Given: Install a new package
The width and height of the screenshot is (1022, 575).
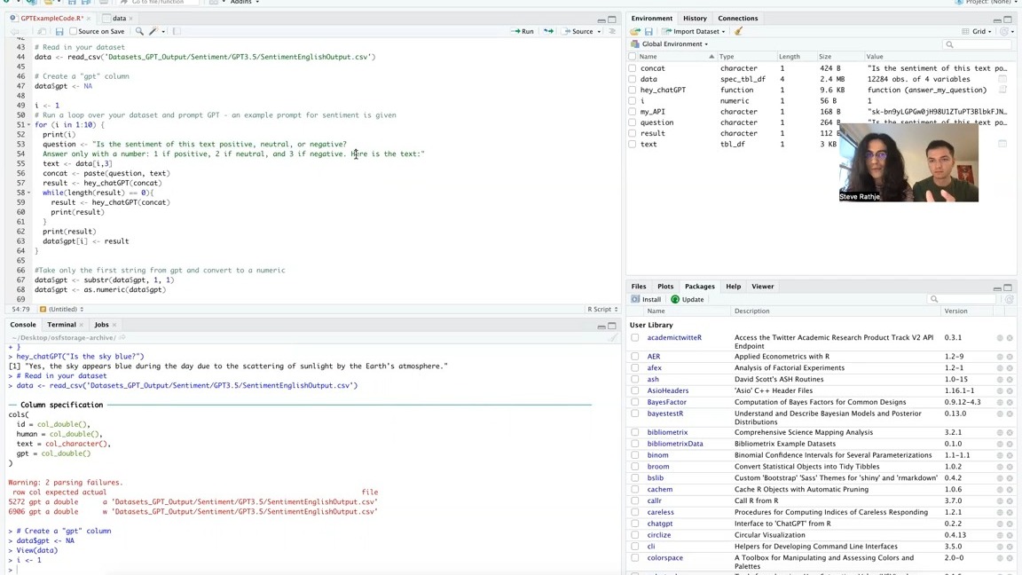Looking at the screenshot, I should tap(646, 300).
